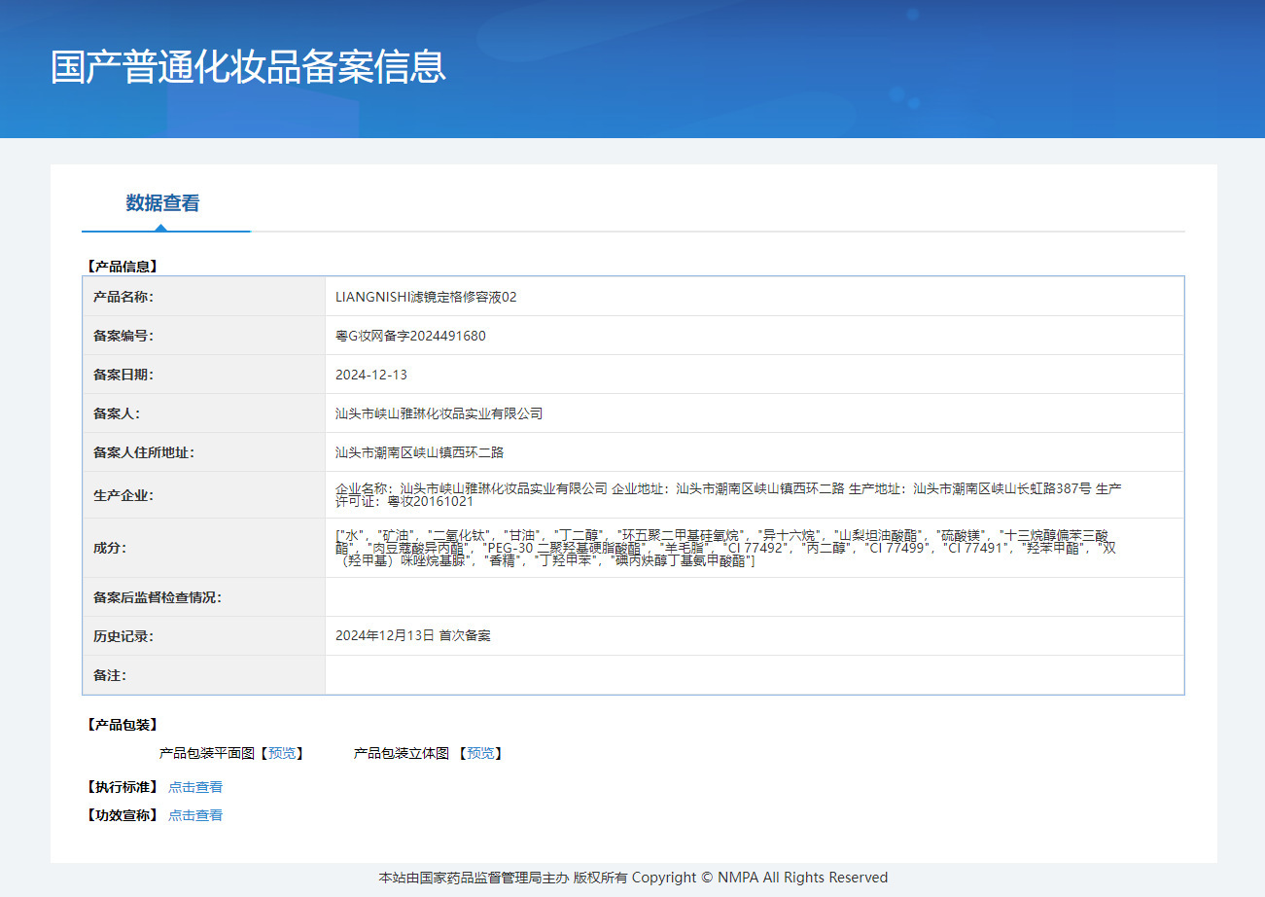Image resolution: width=1265 pixels, height=897 pixels.
Task: Click the 产品名称 row label
Action: pyautogui.click(x=123, y=297)
